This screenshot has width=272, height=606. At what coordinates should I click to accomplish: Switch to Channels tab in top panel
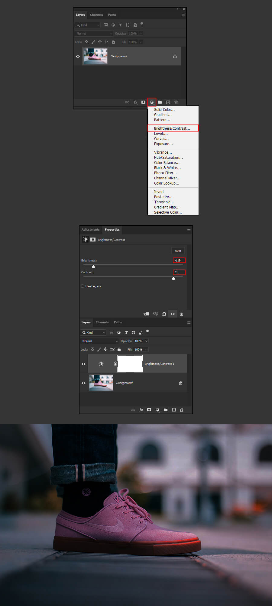tap(96, 15)
